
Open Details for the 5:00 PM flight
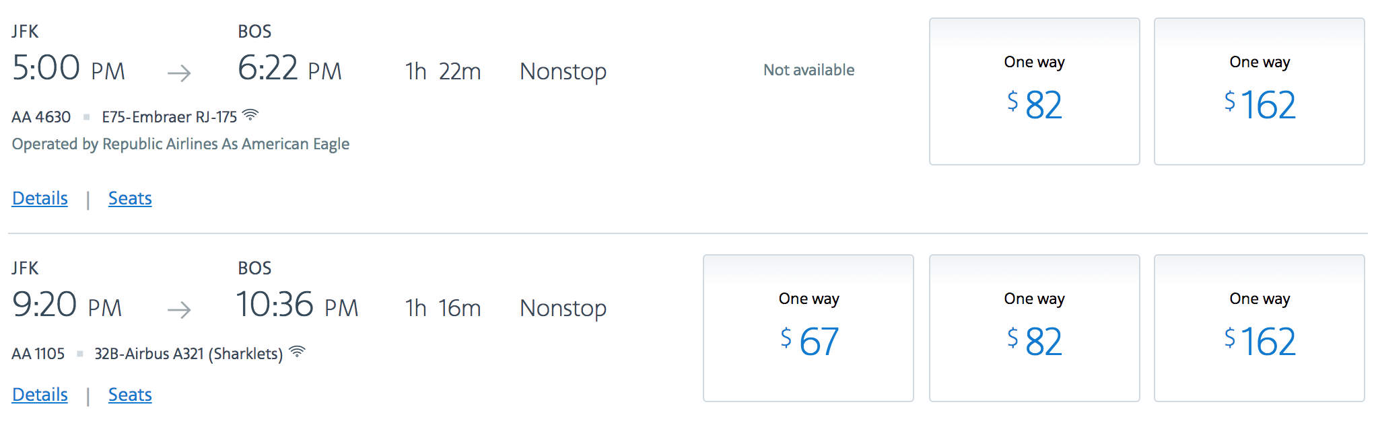click(x=40, y=198)
